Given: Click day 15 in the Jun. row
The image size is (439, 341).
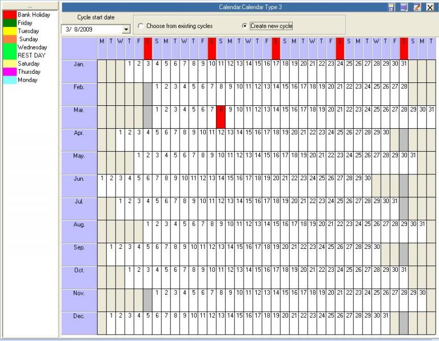Looking at the screenshot, I should tap(230, 186).
